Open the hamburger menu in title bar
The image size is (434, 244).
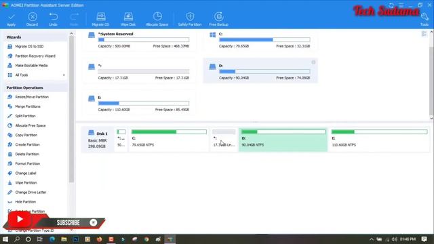pos(401,5)
